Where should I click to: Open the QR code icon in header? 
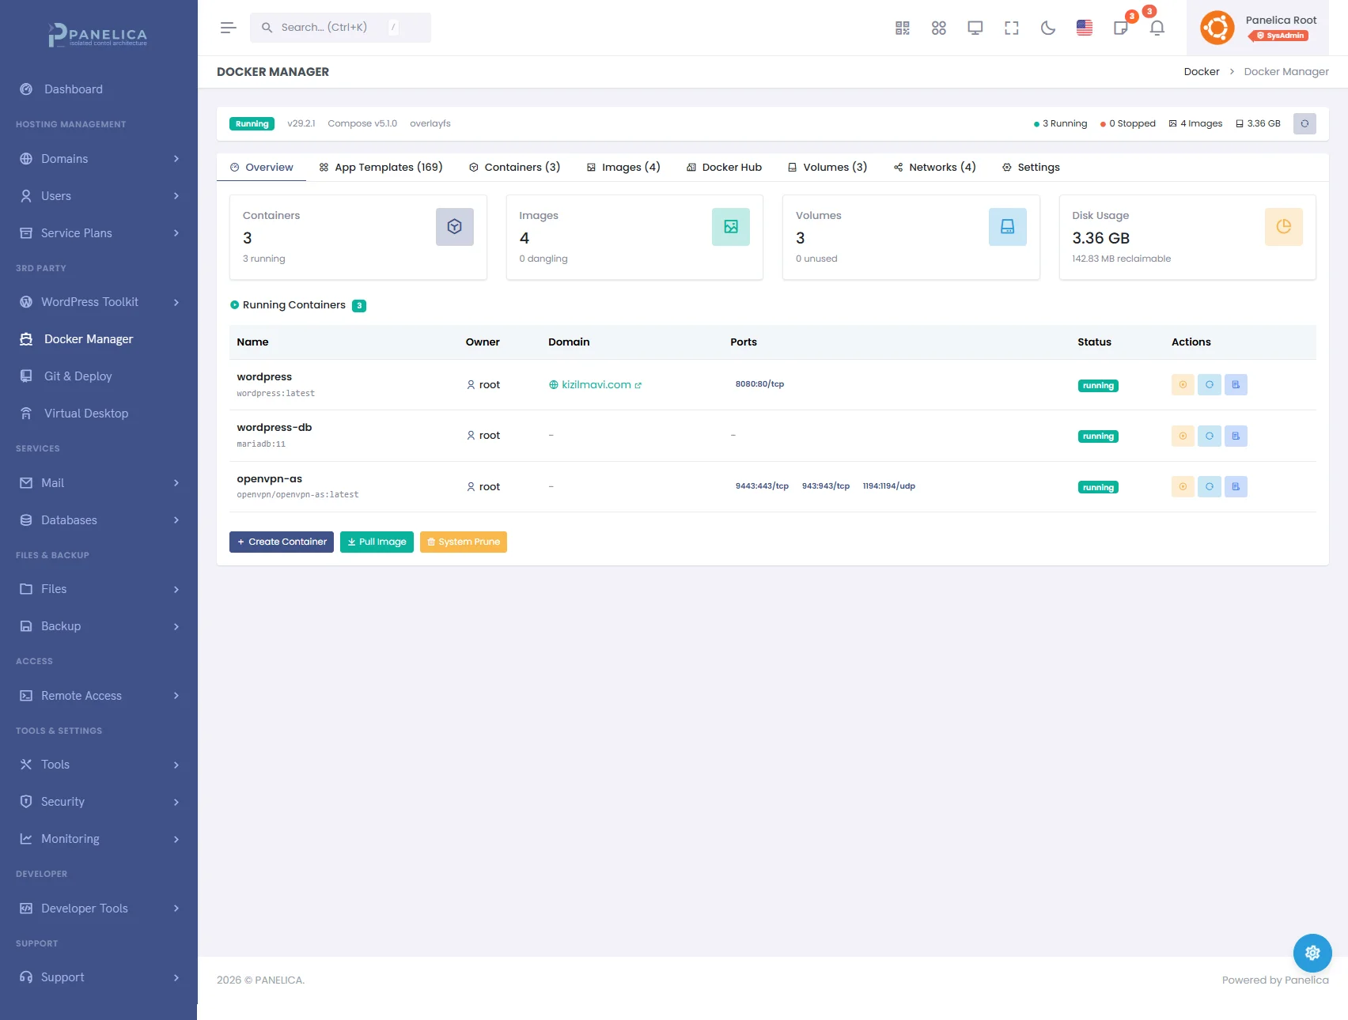point(903,28)
